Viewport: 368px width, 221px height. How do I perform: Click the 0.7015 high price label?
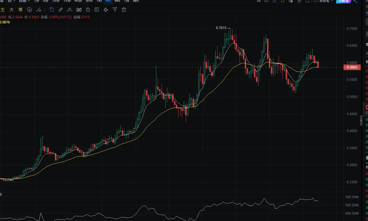click(221, 28)
